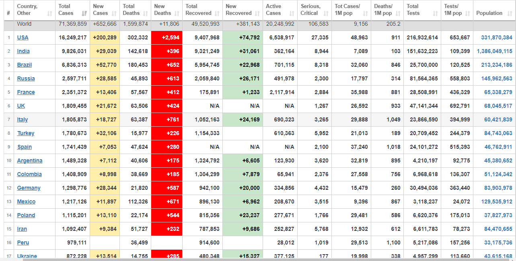Sort by Active Cases arrow icon

[x=292, y=13]
